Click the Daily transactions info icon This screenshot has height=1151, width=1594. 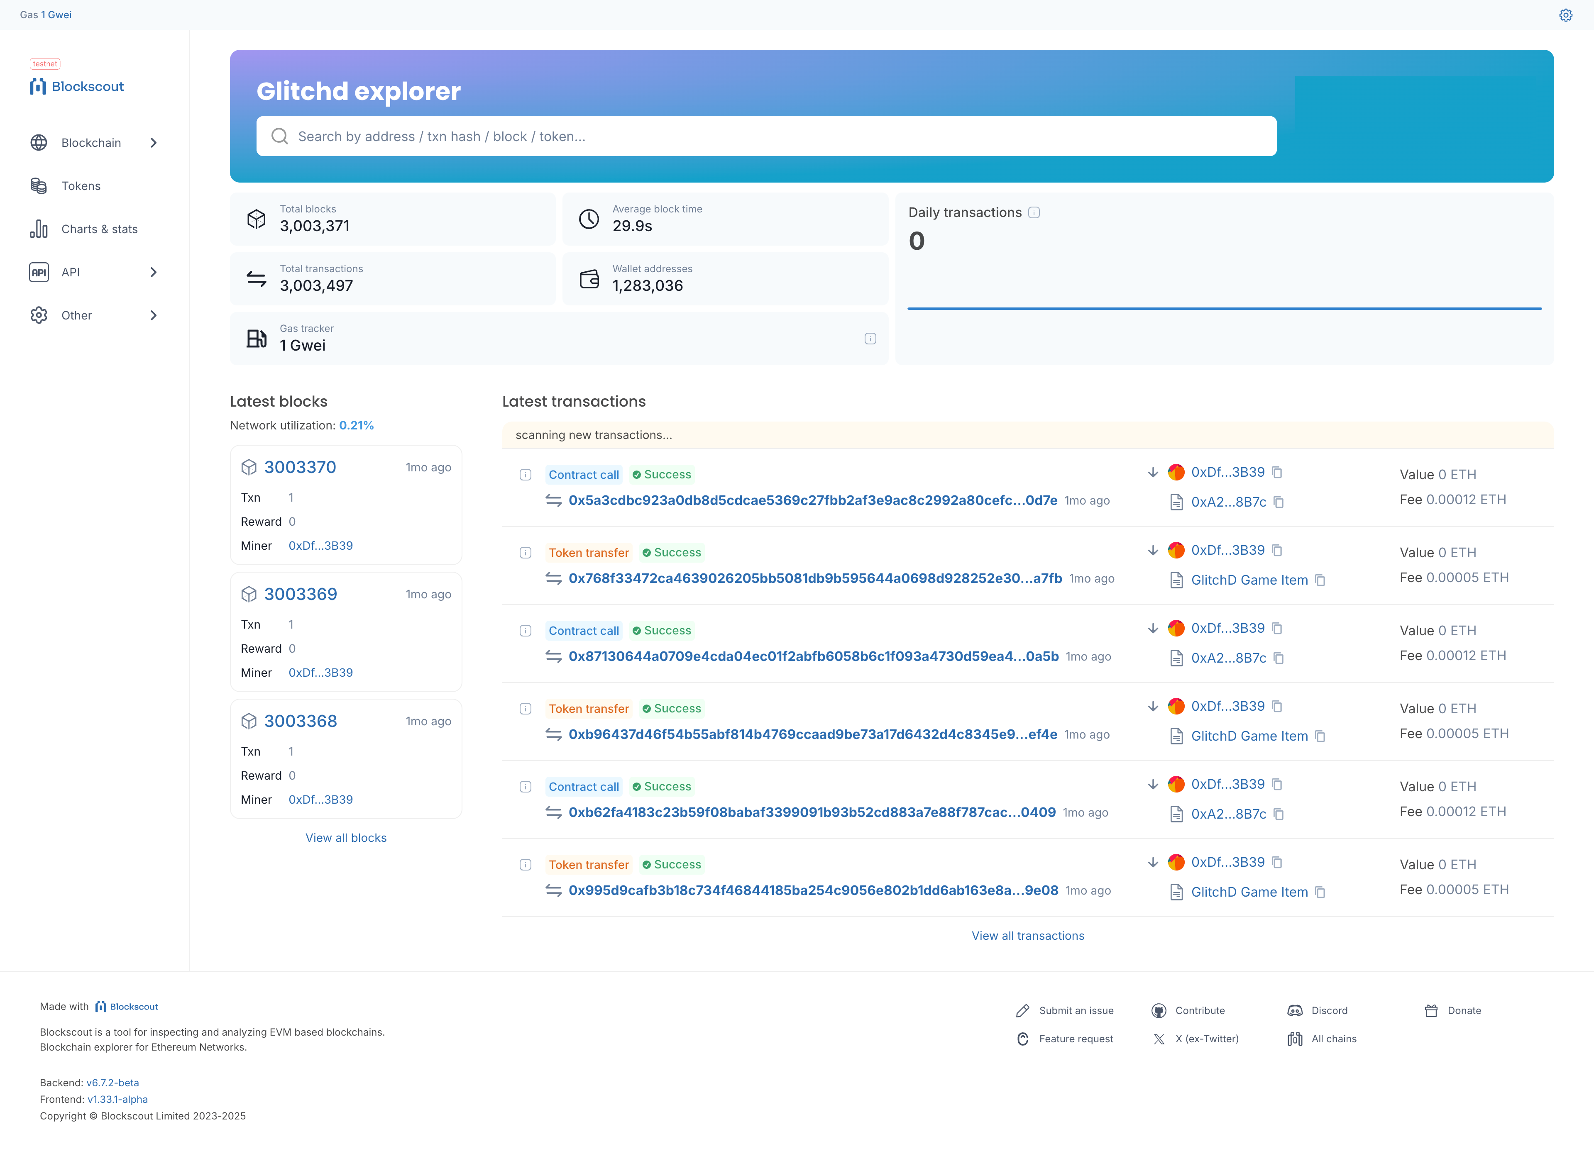[1034, 212]
